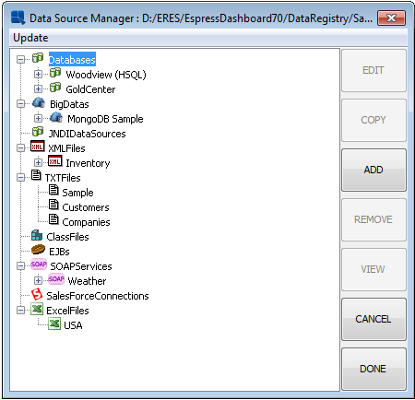Click the ClassFiles building-blocks icon
Image resolution: width=415 pixels, height=400 pixels.
click(x=37, y=235)
